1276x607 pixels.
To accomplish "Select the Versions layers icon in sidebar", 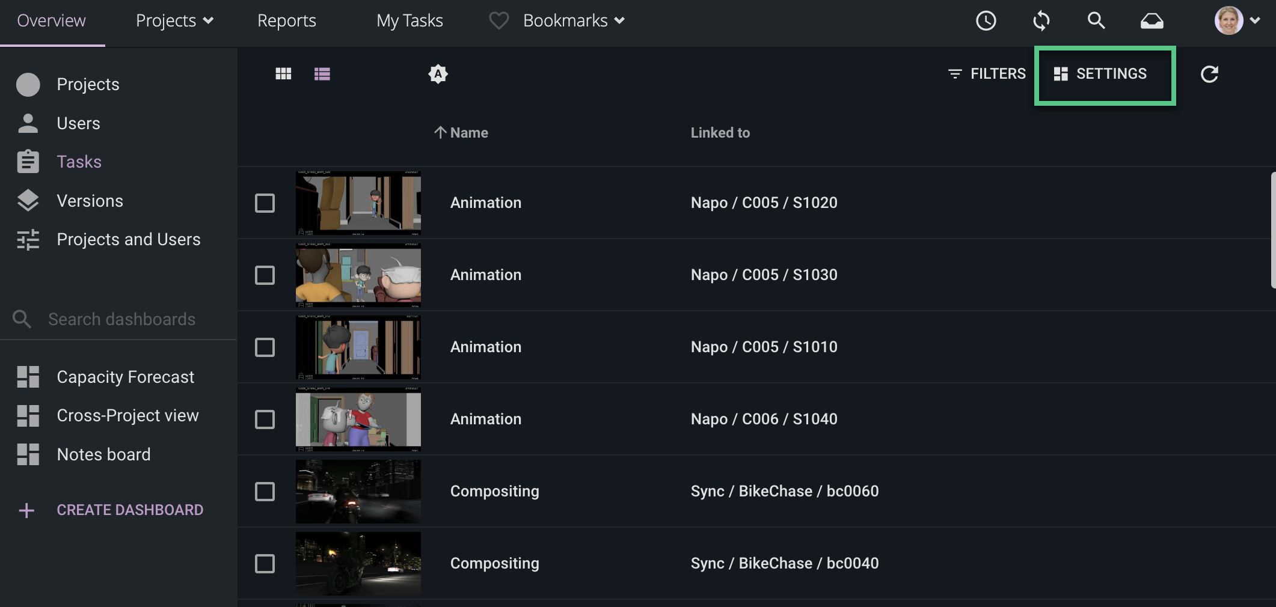I will [x=28, y=200].
